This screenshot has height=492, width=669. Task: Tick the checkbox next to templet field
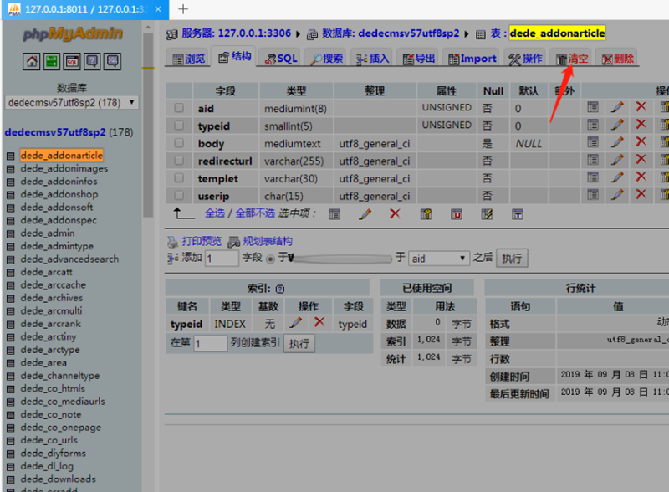(179, 178)
